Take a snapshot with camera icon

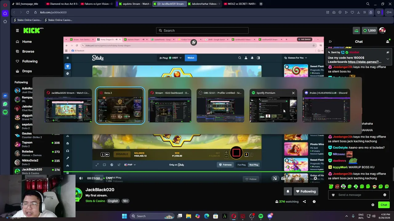click(x=334, y=12)
